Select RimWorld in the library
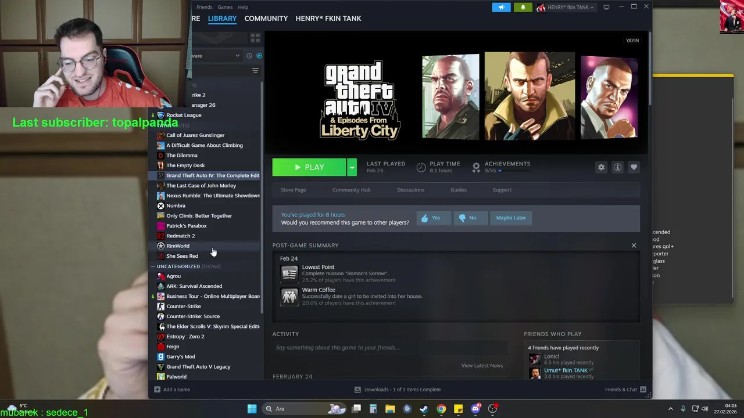 pos(178,246)
